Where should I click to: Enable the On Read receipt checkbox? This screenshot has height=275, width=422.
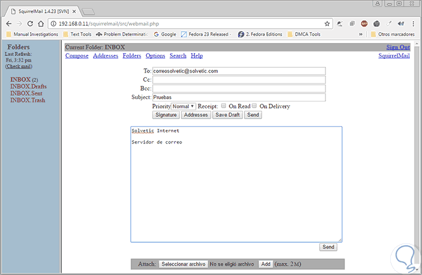coord(223,106)
